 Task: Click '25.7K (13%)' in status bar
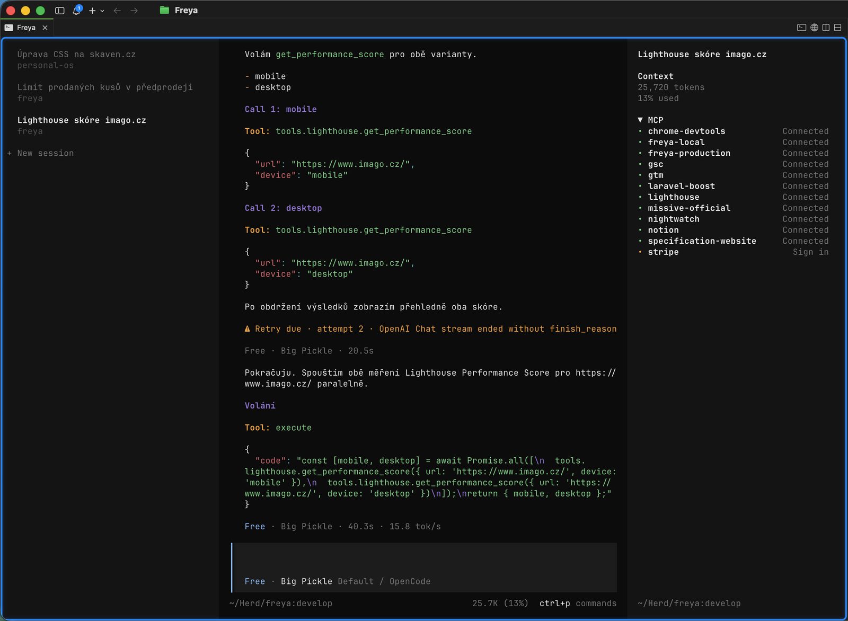pyautogui.click(x=500, y=604)
